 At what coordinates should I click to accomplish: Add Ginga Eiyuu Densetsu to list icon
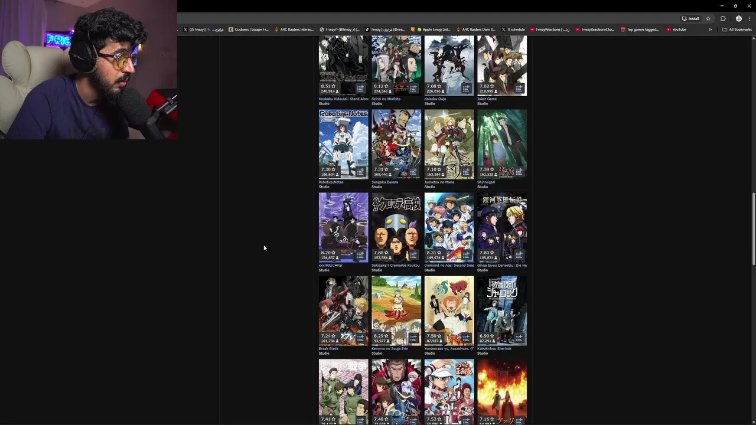(519, 255)
